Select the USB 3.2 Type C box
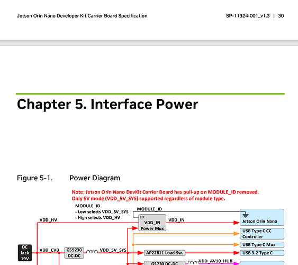The height and width of the screenshot is (265, 298). click(x=262, y=253)
